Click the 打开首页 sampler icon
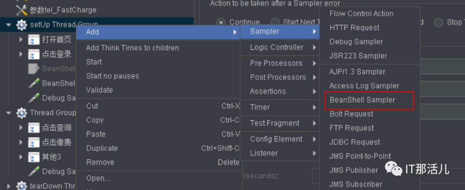Screen dimensions: 465x190 34,40
